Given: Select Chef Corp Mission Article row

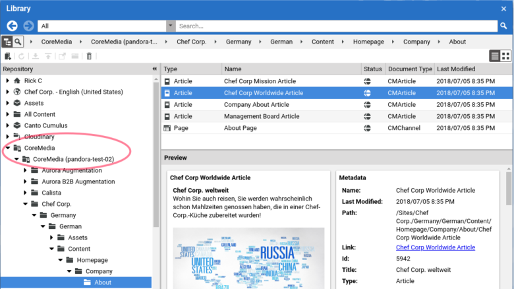Looking at the screenshot, I should (337, 81).
